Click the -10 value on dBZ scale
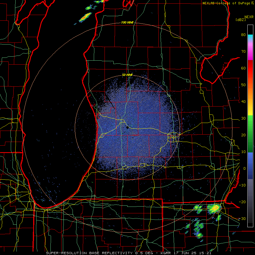255x255 pixels. 242,185
